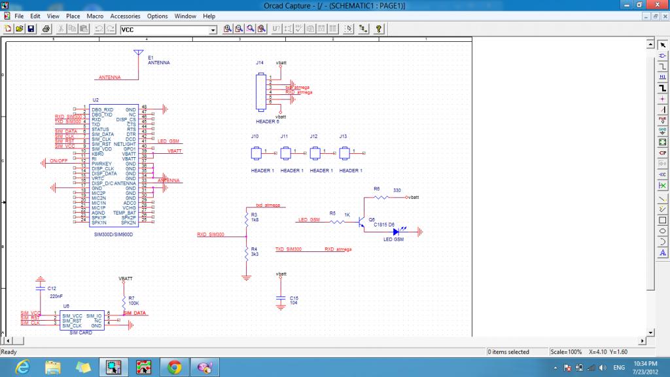This screenshot has width=670, height=377.
Task: Select the Place Line drawing tool
Action: 662,199
